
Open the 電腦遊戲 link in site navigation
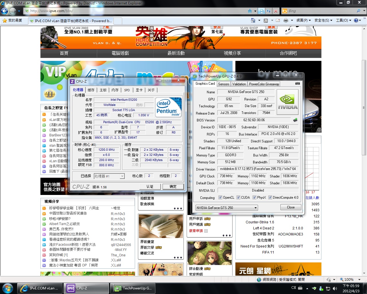[x=120, y=53]
